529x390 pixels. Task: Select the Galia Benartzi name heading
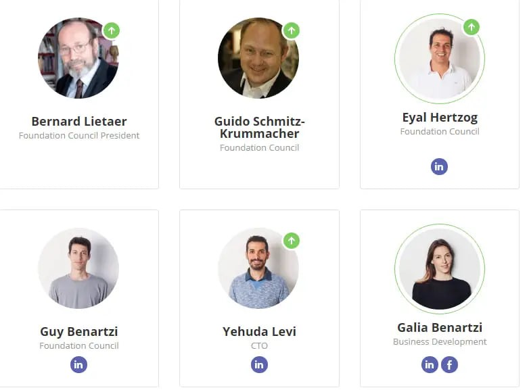pyautogui.click(x=440, y=327)
